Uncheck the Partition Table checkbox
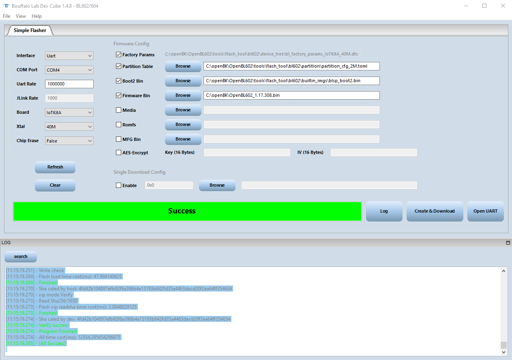The width and height of the screenshot is (512, 360). coord(118,66)
